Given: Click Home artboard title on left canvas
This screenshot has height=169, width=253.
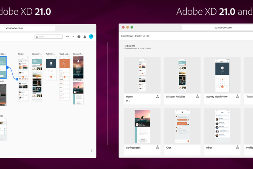Looking at the screenshot, I should 21,54.
